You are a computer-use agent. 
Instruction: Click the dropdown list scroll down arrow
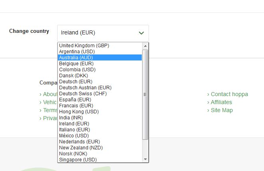tap(145, 159)
